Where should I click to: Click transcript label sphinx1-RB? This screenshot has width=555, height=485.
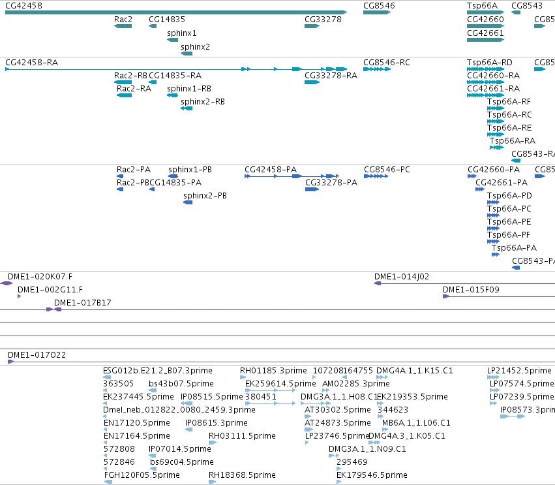point(189,89)
